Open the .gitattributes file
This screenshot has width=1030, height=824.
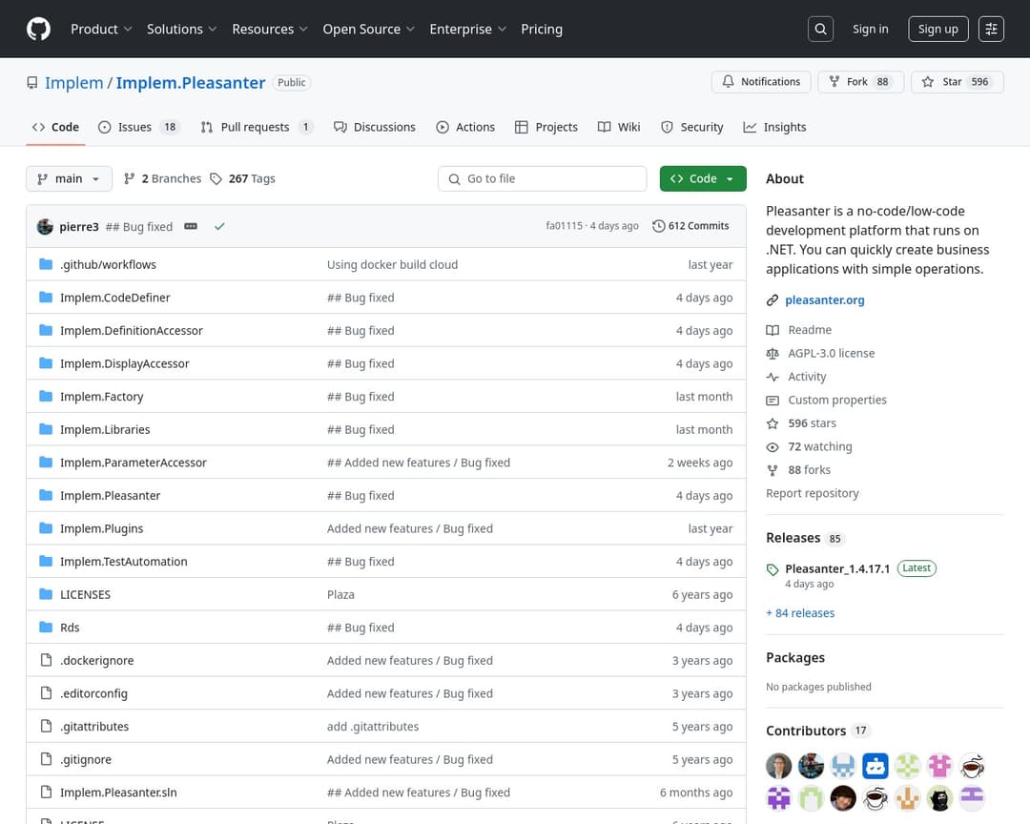pyautogui.click(x=94, y=726)
